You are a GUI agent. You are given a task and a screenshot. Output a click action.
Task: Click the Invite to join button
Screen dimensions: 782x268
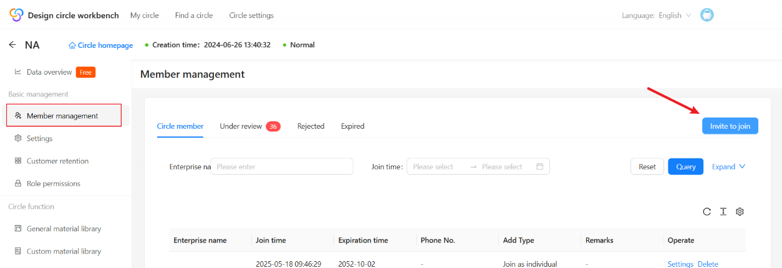(730, 126)
